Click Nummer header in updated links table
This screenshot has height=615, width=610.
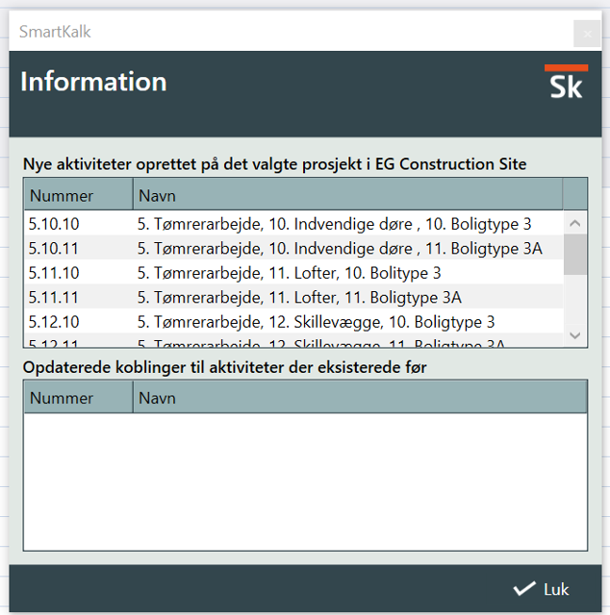[x=78, y=398]
